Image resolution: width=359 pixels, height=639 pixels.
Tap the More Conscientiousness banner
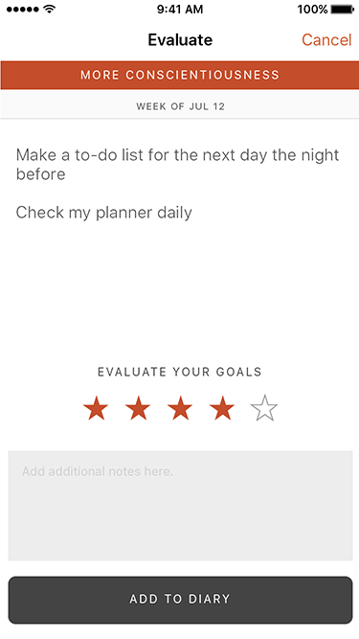coord(180,75)
